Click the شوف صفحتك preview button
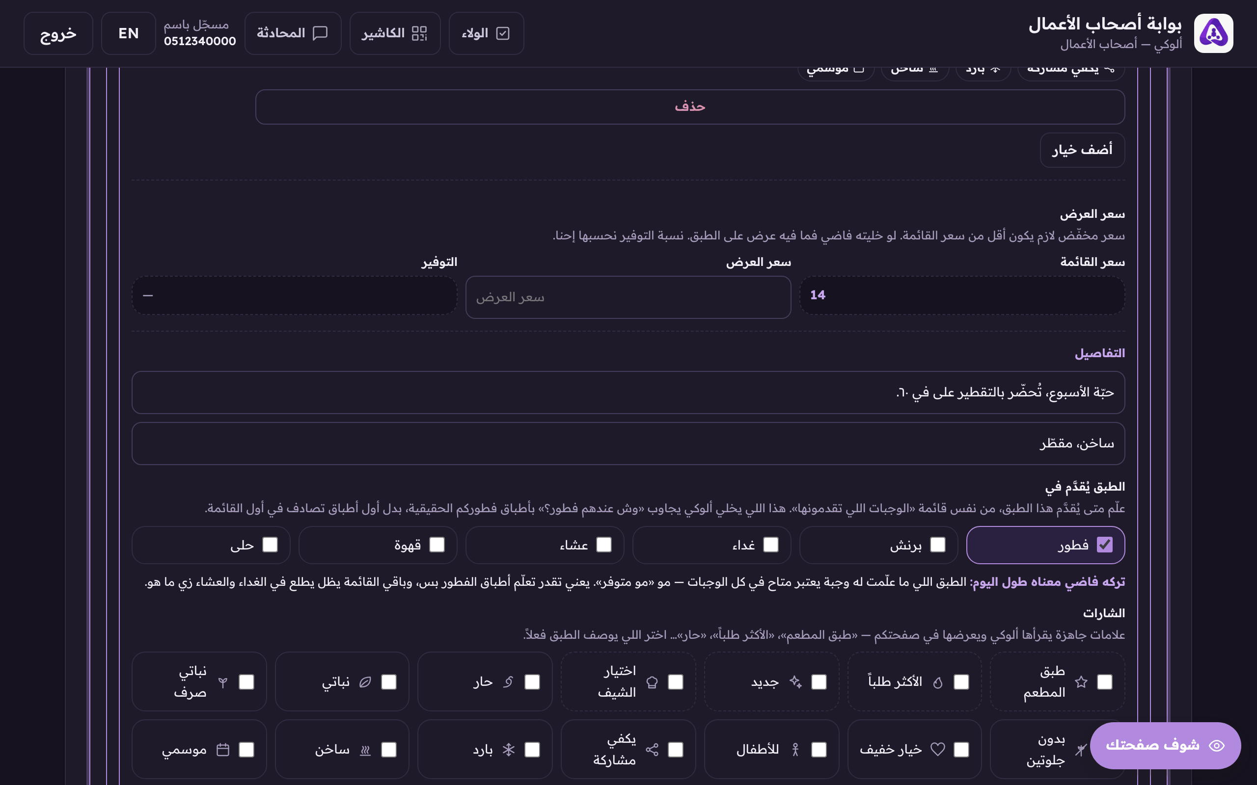Viewport: 1257px width, 785px height. click(1165, 746)
